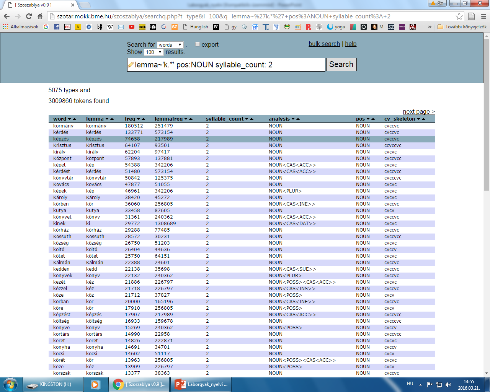Open the volume control in the tray
The height and width of the screenshot is (392, 490).
click(x=448, y=384)
